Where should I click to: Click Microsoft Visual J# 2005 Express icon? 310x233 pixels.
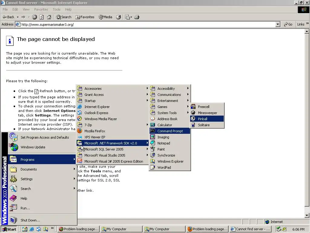pos(80,161)
